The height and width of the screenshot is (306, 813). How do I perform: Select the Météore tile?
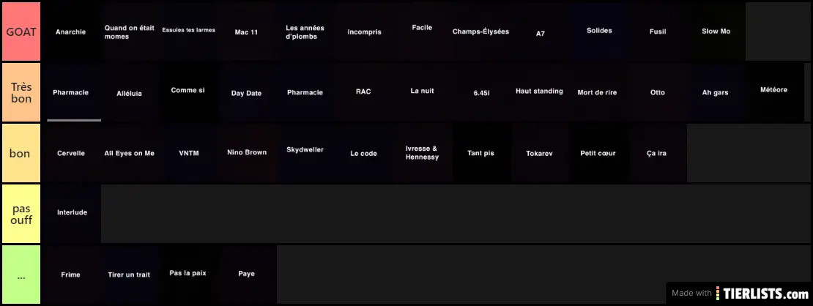(x=774, y=90)
